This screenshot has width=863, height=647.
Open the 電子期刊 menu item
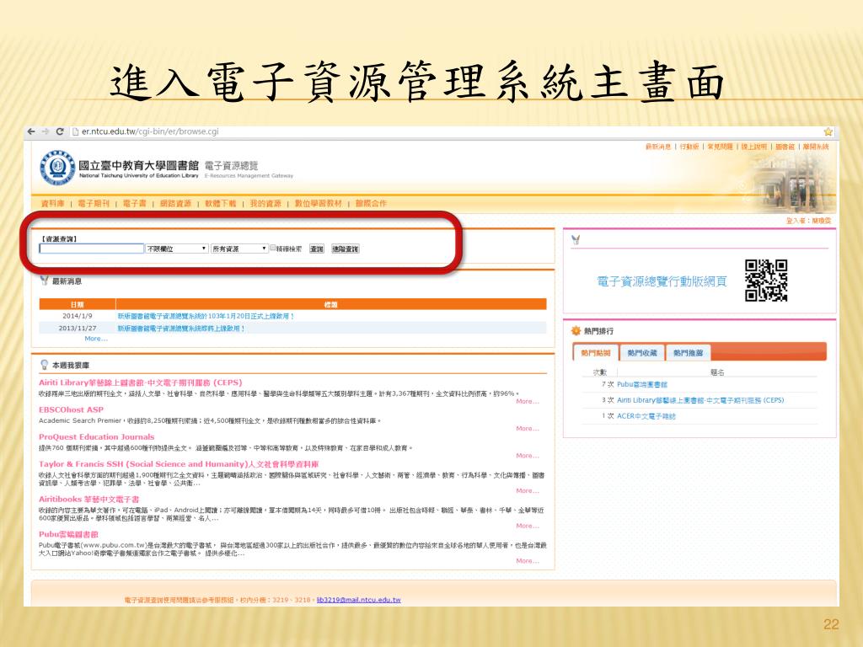pos(94,203)
